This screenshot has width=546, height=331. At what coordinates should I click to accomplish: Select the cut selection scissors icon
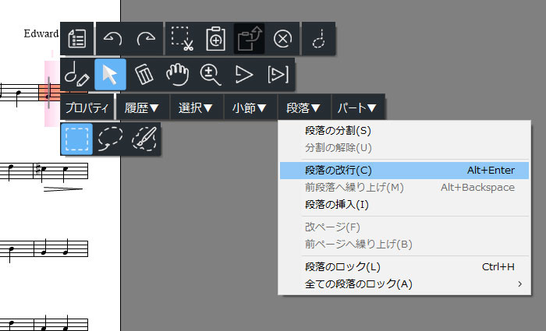pyautogui.click(x=182, y=39)
